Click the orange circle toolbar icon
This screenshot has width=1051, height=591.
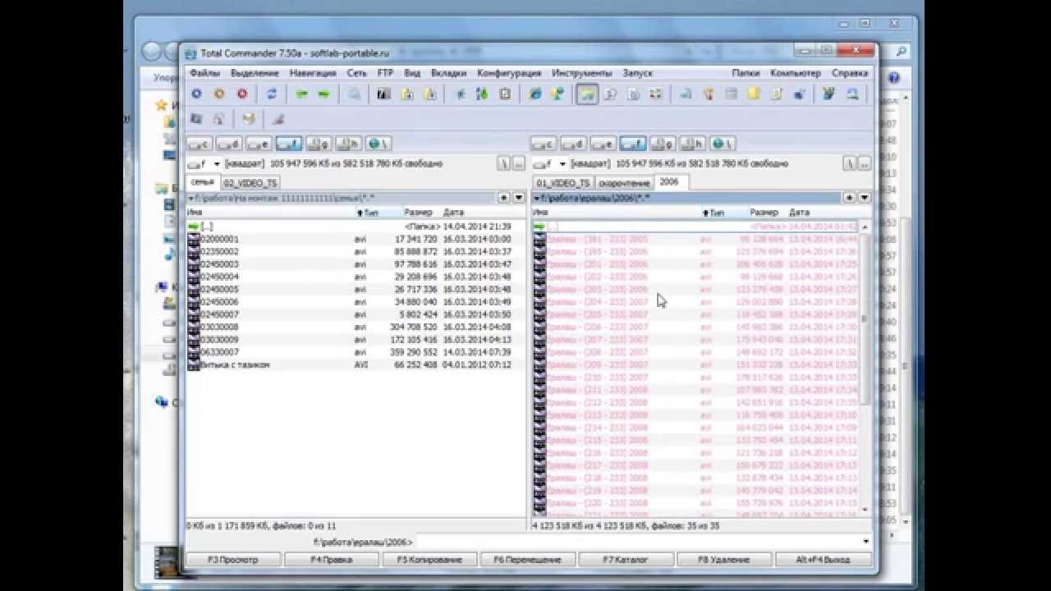click(219, 94)
